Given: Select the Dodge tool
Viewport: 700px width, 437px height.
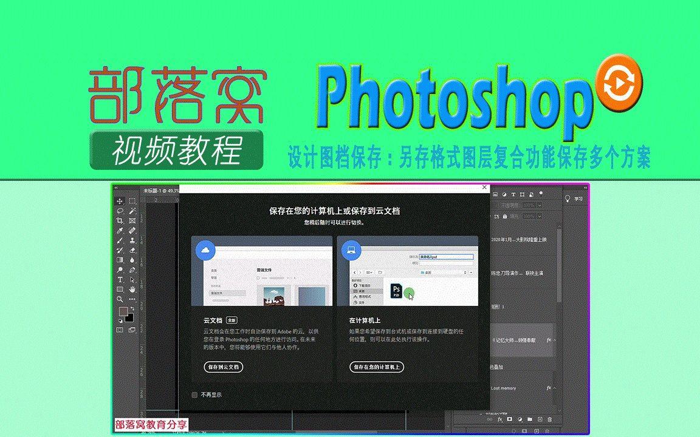Looking at the screenshot, I should coord(120,269).
